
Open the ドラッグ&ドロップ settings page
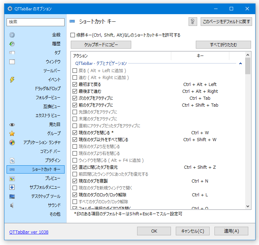36,89
